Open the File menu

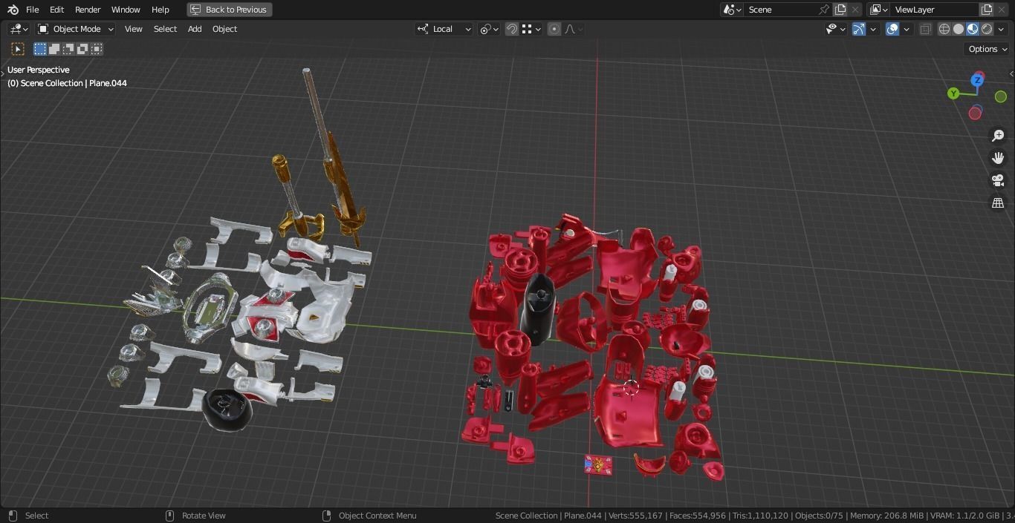(x=33, y=10)
